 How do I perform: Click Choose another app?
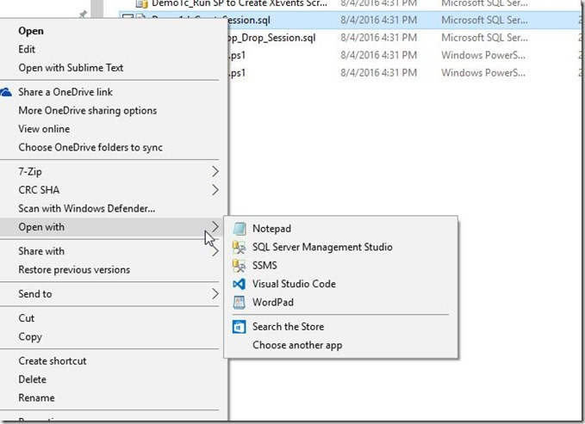[x=297, y=345]
